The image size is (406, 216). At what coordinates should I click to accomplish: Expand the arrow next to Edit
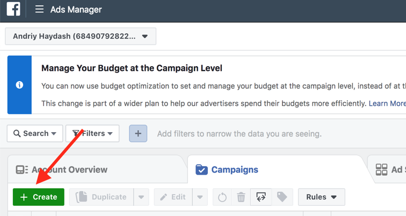pyautogui.click(x=200, y=197)
